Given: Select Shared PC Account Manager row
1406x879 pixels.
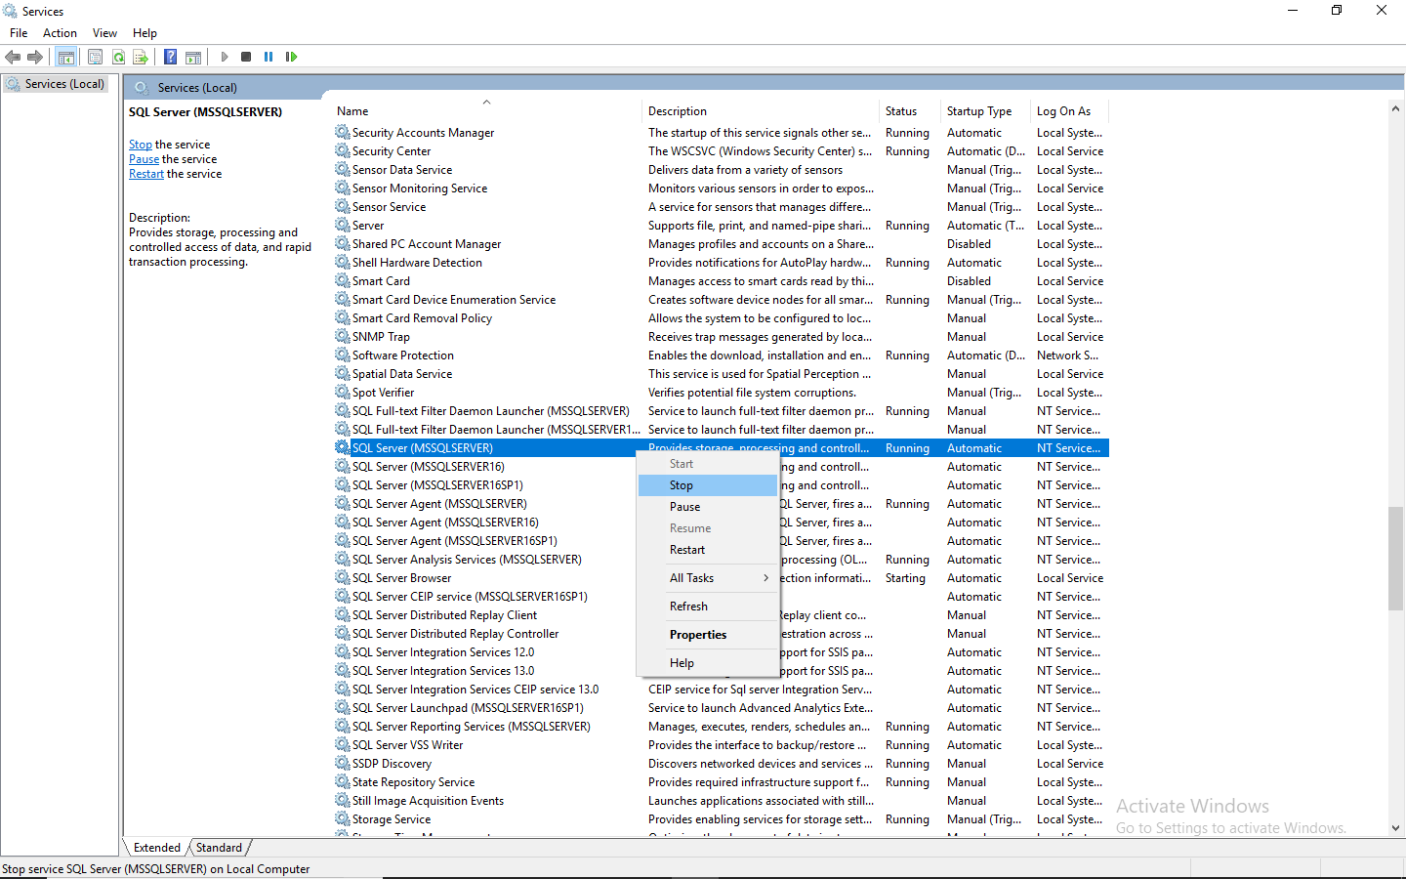Looking at the screenshot, I should [721, 244].
